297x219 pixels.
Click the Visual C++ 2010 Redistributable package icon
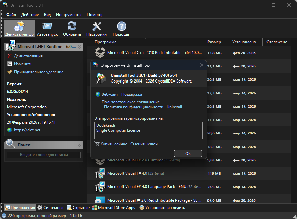point(100,53)
